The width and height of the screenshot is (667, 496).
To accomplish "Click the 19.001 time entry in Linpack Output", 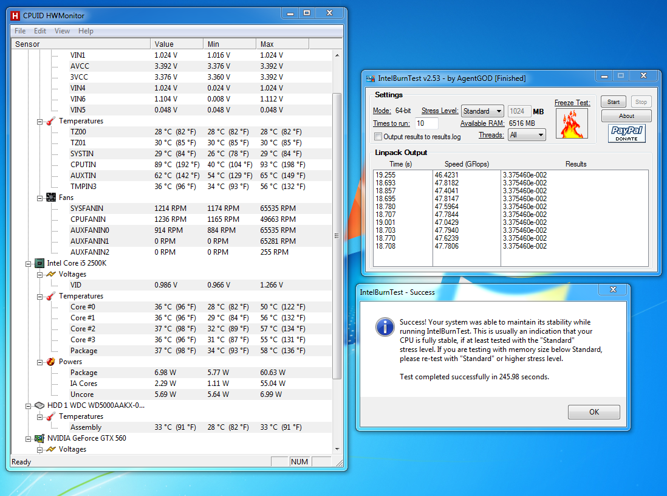I will pos(385,222).
